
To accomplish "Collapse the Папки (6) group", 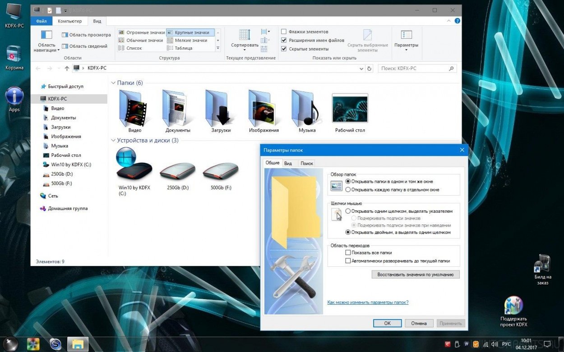I will coord(113,83).
